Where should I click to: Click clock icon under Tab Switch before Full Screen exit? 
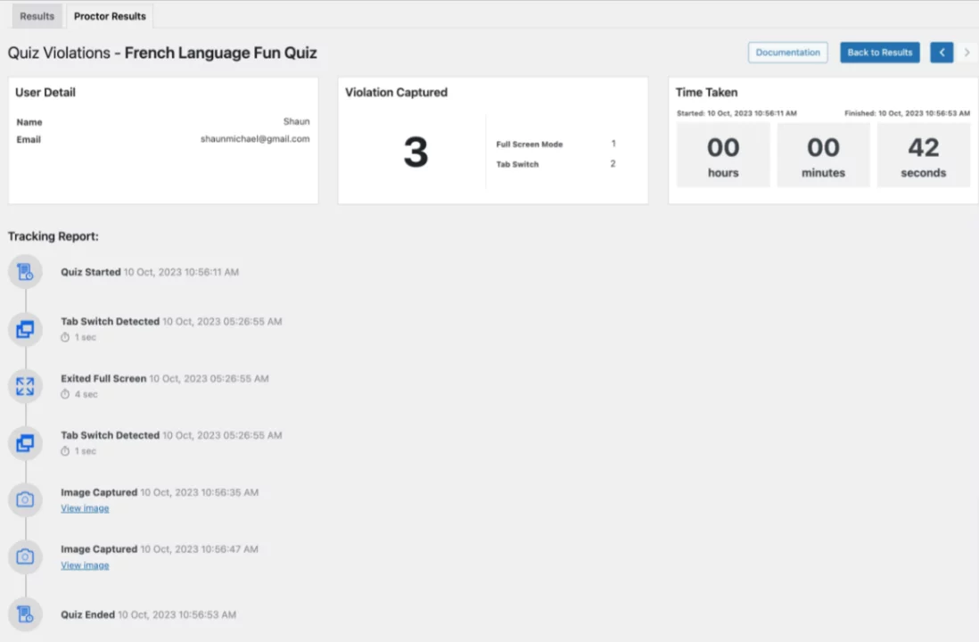click(x=65, y=337)
